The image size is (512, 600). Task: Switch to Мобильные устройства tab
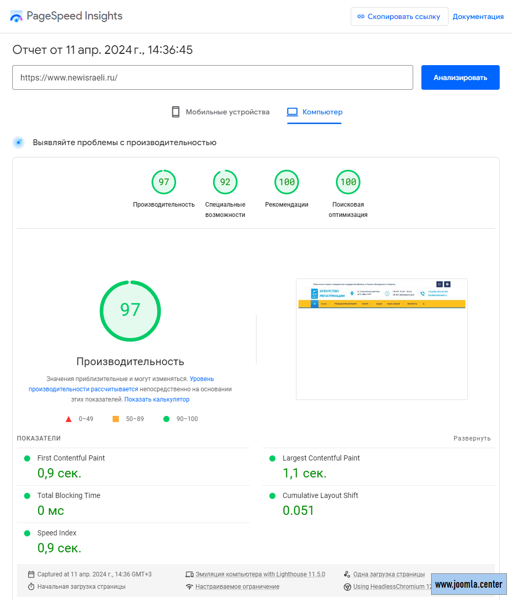(220, 112)
